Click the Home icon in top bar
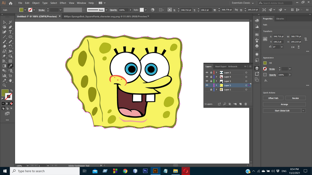Viewport: 312px width, 175px height. coord(11,3)
